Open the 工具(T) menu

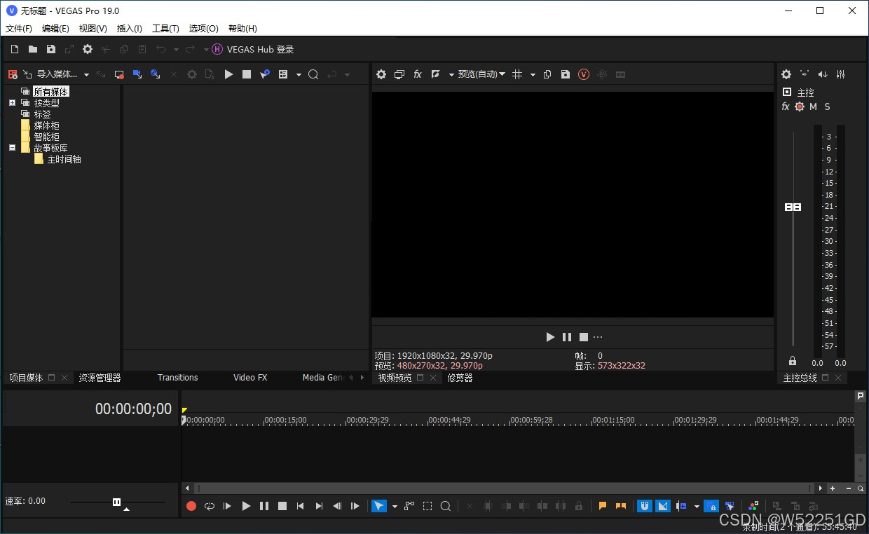[x=165, y=29]
